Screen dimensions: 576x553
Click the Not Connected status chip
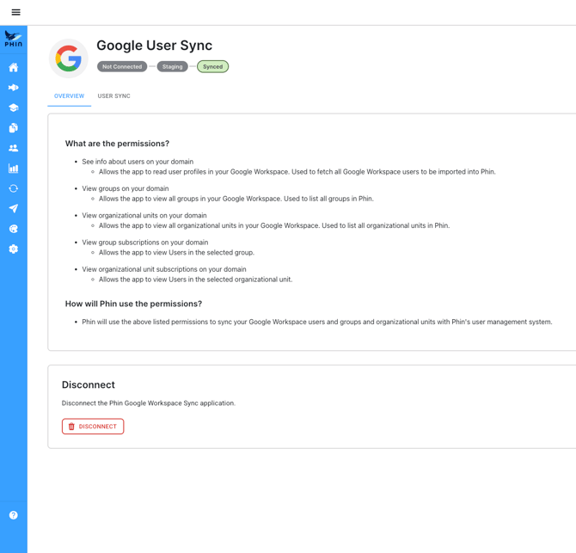[x=122, y=66]
